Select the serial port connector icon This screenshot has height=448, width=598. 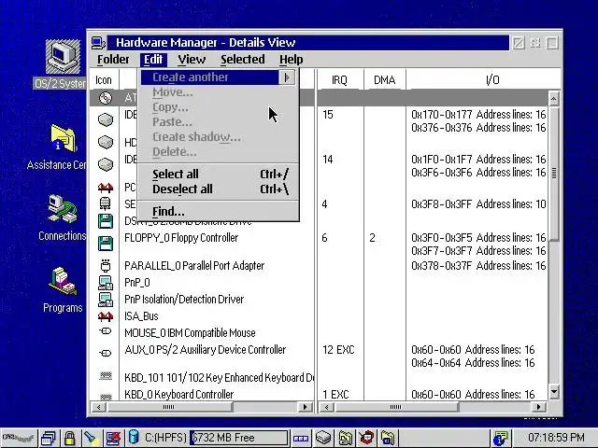click(106, 203)
